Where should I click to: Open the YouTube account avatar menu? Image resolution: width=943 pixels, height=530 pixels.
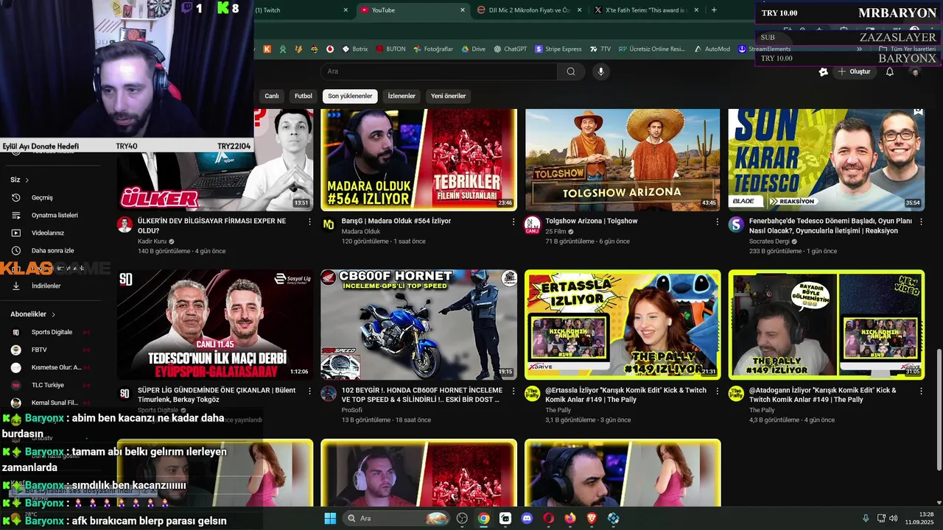pos(916,71)
